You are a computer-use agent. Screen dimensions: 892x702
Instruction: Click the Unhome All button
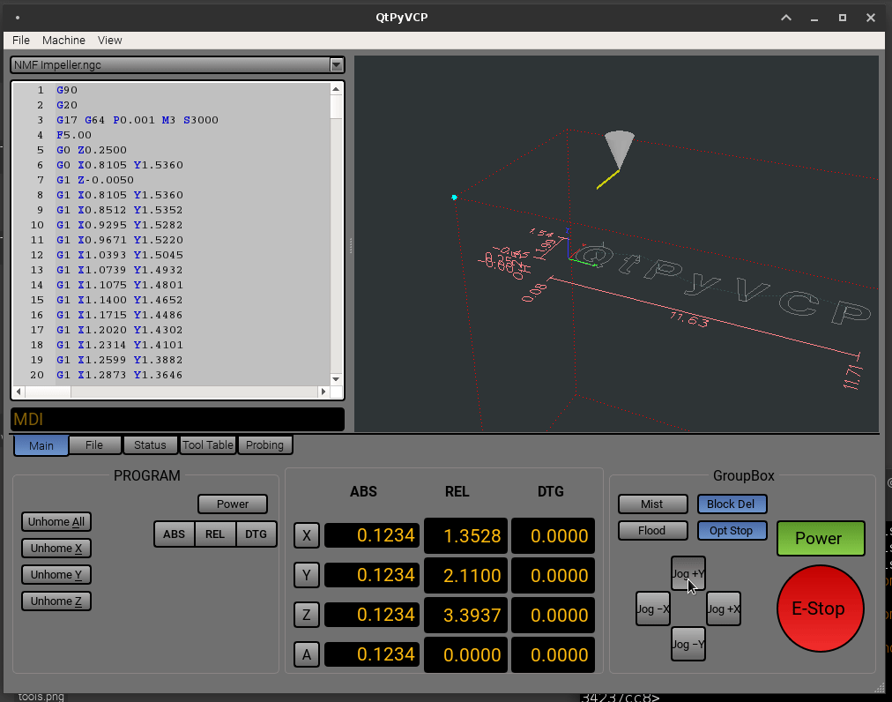56,521
